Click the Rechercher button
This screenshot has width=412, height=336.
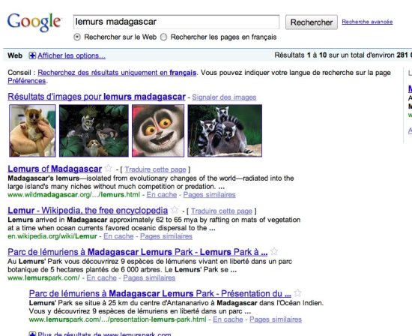312,22
